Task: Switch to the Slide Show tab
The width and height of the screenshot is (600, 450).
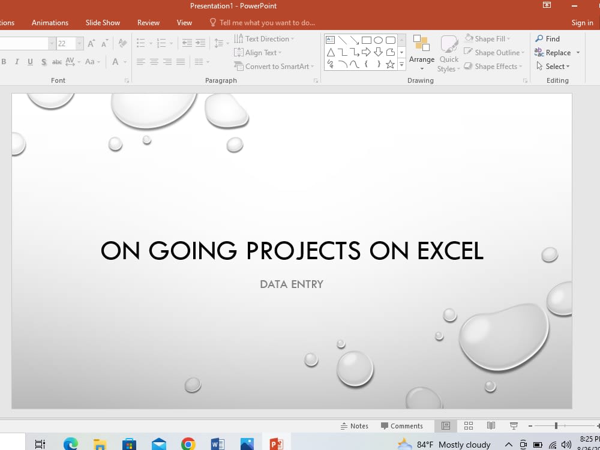Action: [103, 23]
